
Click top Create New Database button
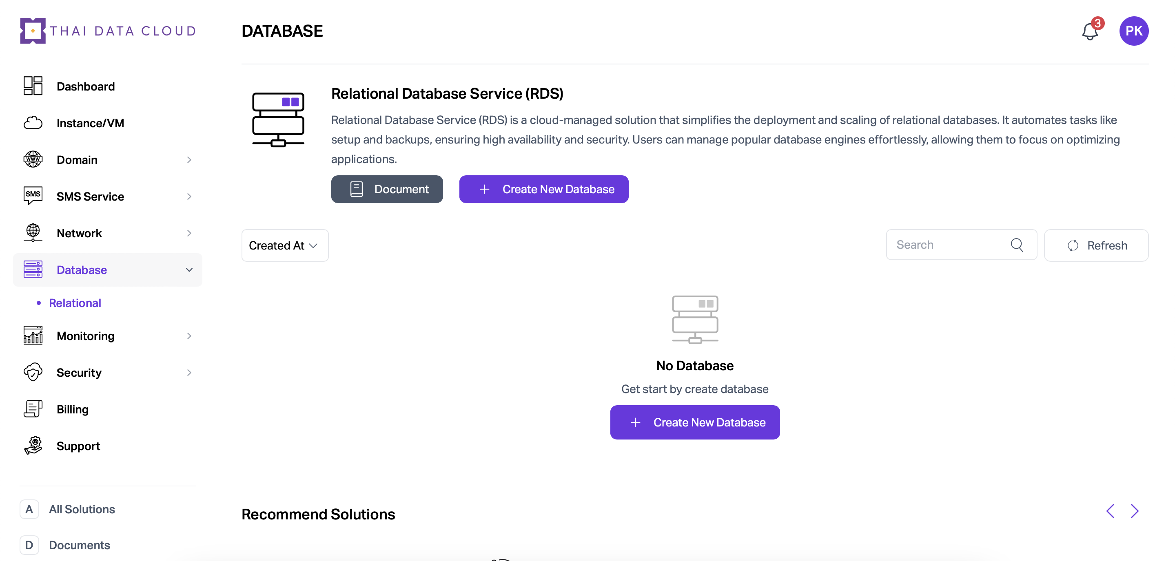tap(544, 189)
